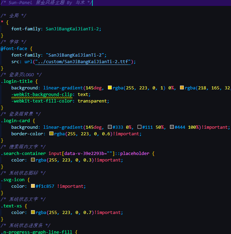This screenshot has width=231, height=234.
Task: Open the border-color rgba swatch in .login-card
Action: [x=51, y=134]
